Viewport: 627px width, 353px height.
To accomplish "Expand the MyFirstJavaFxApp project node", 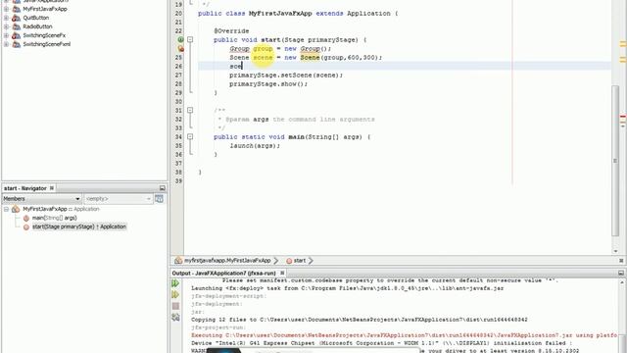I will [x=6, y=9].
